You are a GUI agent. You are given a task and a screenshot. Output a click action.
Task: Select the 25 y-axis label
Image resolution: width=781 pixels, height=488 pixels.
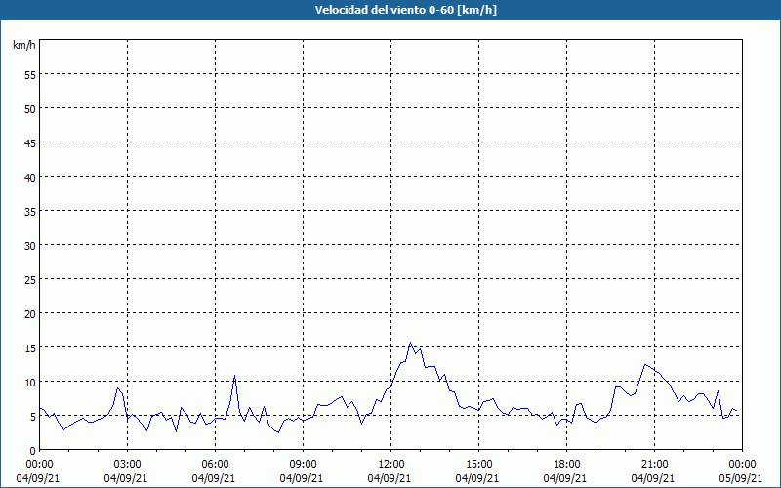30,279
